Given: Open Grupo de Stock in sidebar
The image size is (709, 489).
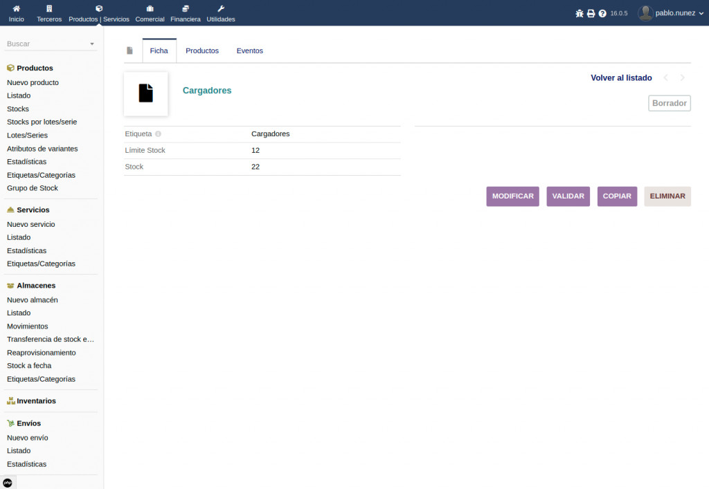Looking at the screenshot, I should tap(33, 188).
